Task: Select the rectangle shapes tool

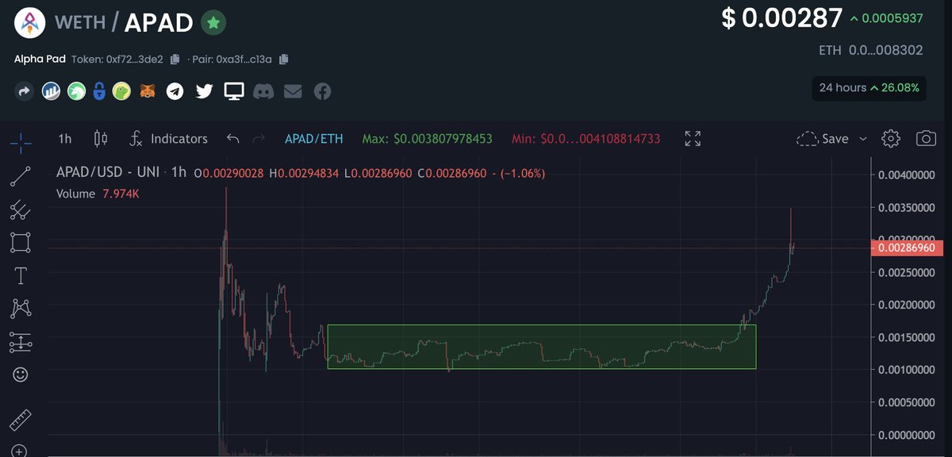Action: [21, 243]
